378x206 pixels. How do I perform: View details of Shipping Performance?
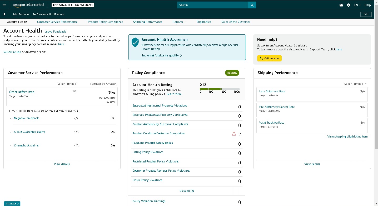click(x=312, y=164)
